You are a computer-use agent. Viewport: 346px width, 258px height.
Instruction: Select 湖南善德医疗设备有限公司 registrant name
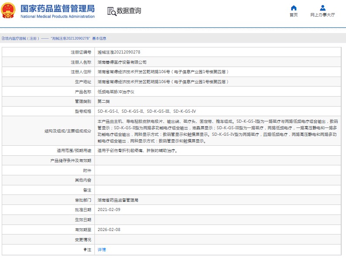122,62
